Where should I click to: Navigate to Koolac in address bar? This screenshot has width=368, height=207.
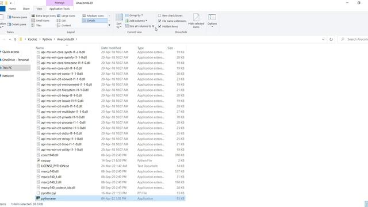[x=32, y=40]
